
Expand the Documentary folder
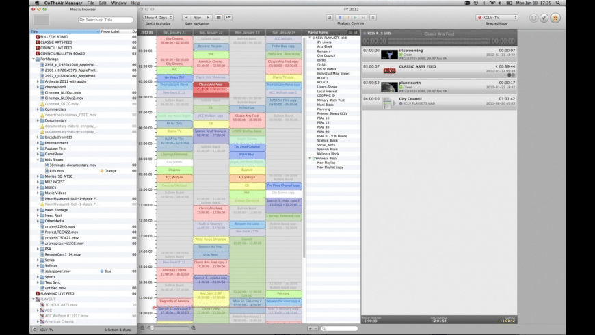click(x=38, y=120)
